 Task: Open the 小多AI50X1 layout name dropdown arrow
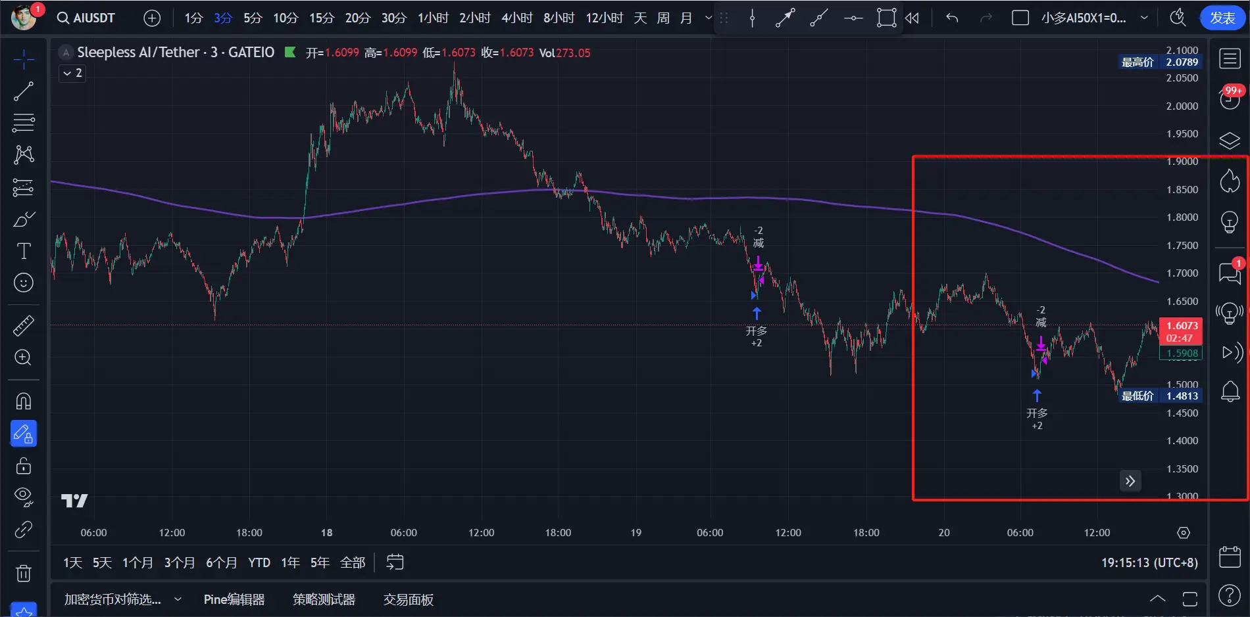tap(1144, 18)
